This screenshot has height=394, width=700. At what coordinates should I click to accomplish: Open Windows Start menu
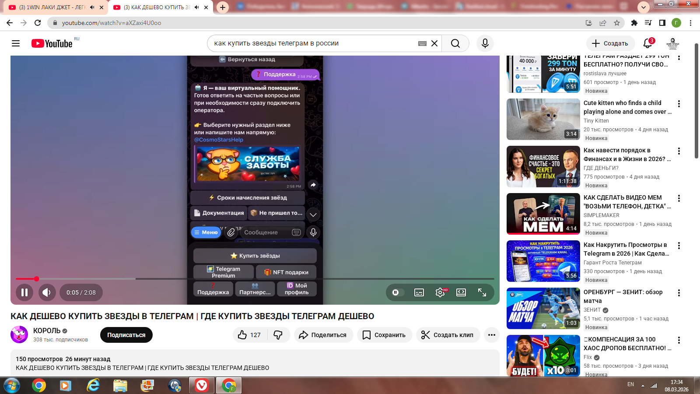coord(12,386)
